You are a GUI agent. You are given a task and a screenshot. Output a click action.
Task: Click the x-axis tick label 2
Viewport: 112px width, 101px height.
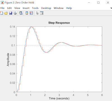45,95
